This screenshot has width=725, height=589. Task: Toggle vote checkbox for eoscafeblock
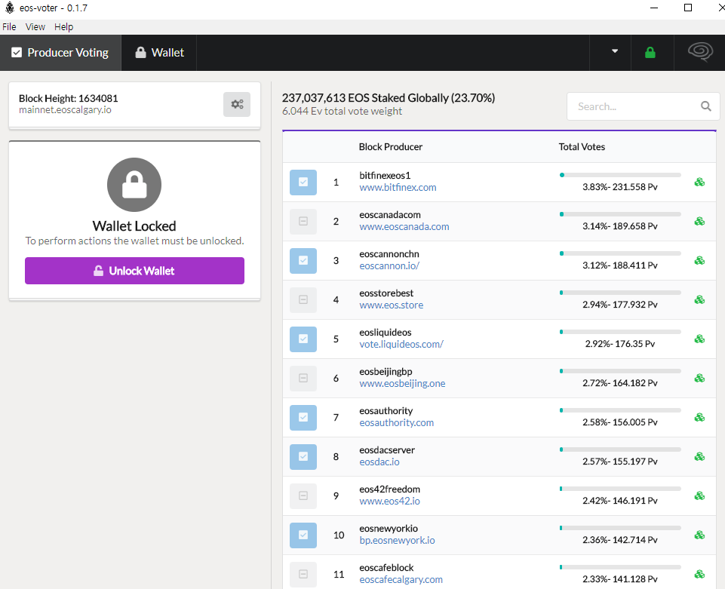pyautogui.click(x=303, y=574)
